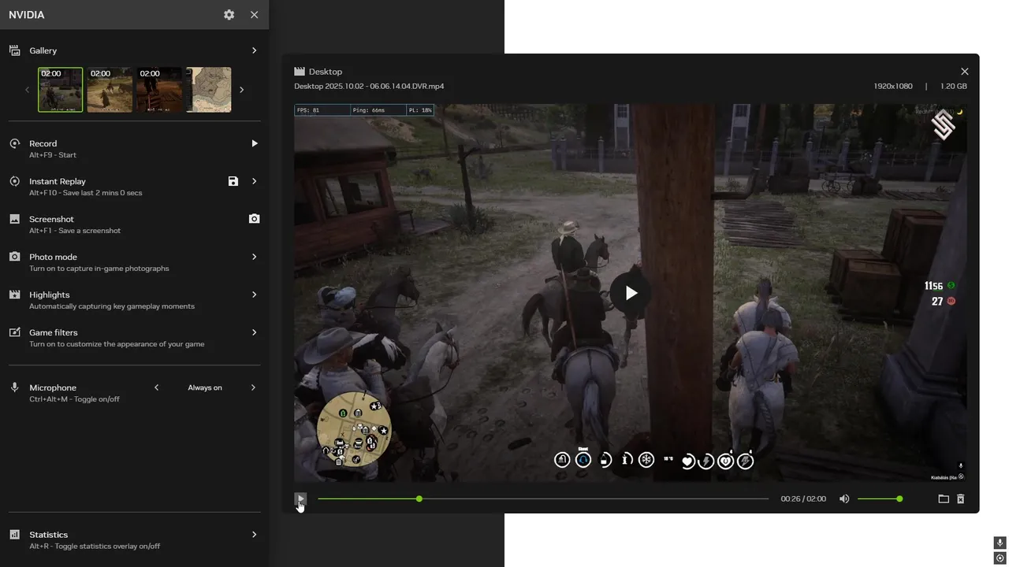Close the Desktop video viewer
The width and height of the screenshot is (1009, 567).
coord(964,72)
